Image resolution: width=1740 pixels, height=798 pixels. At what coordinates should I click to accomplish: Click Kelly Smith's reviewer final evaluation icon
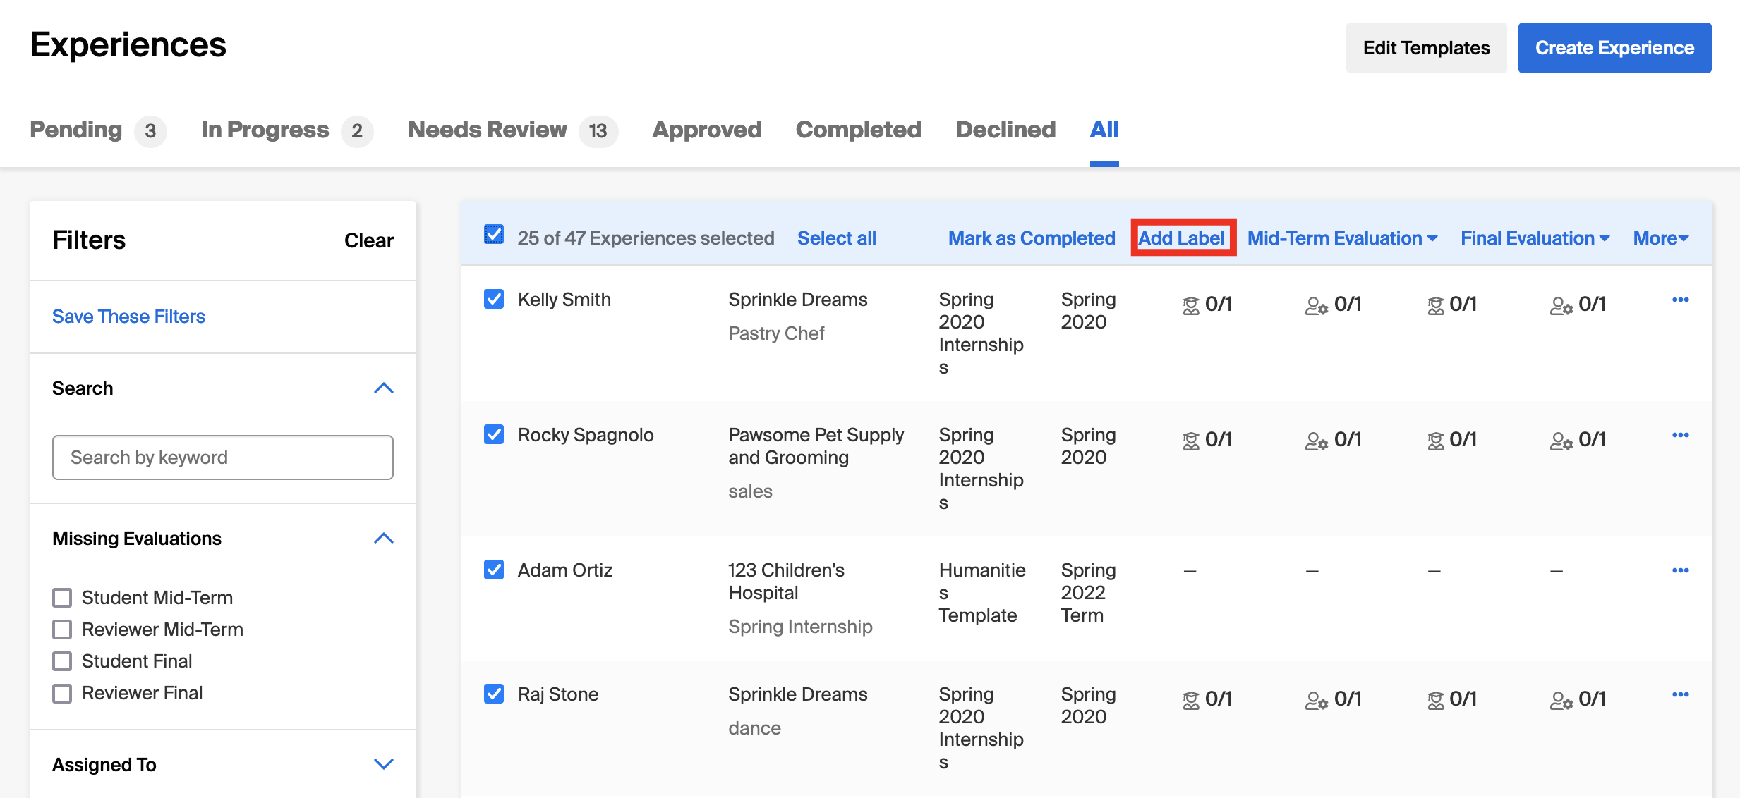[1561, 305]
